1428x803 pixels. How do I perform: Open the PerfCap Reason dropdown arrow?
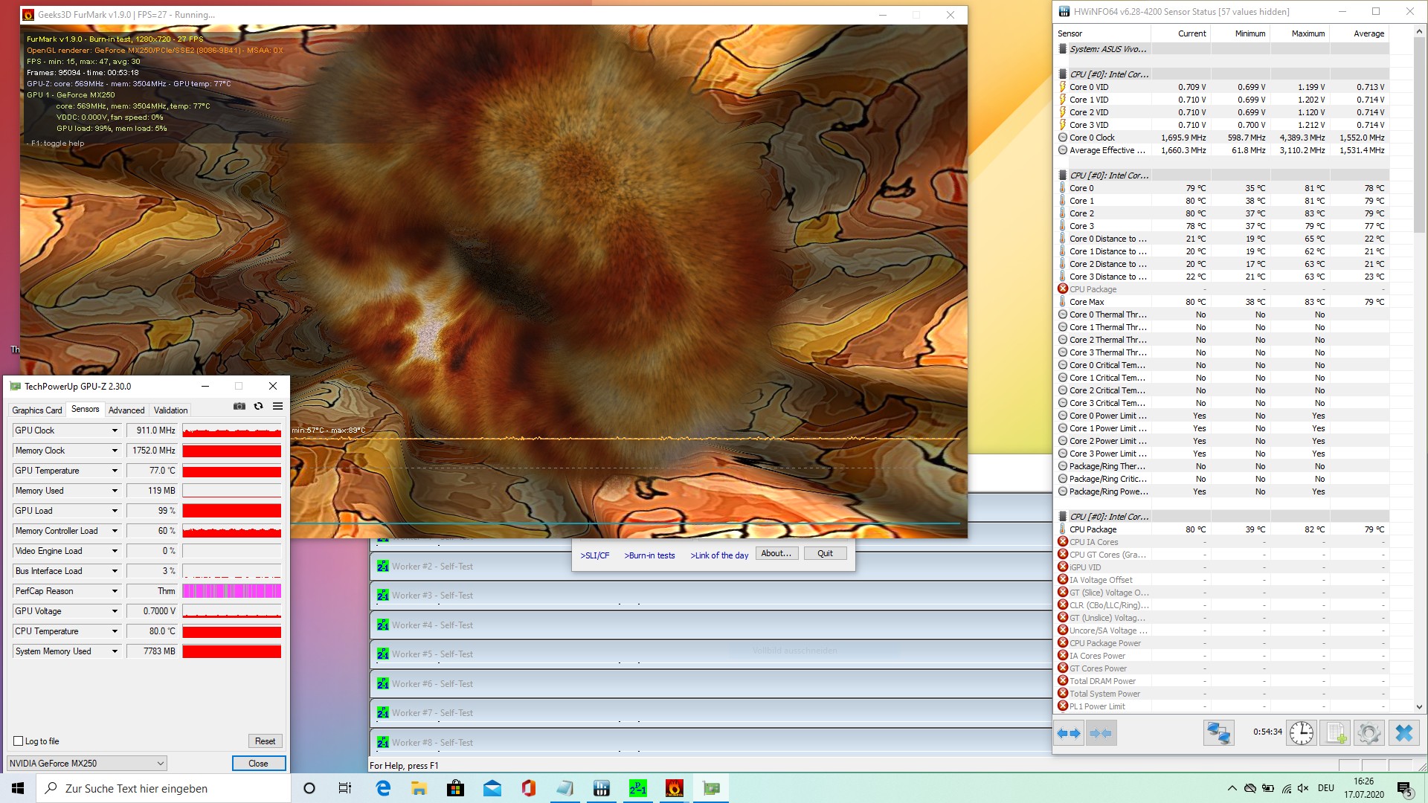(x=115, y=591)
